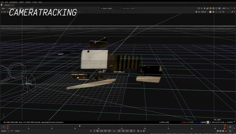Open the 3D view mode dropdown
The image size is (236, 134).
226,12
